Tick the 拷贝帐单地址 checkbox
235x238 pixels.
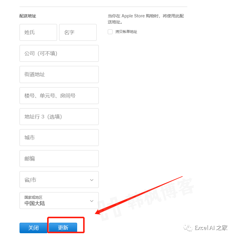click(x=110, y=32)
